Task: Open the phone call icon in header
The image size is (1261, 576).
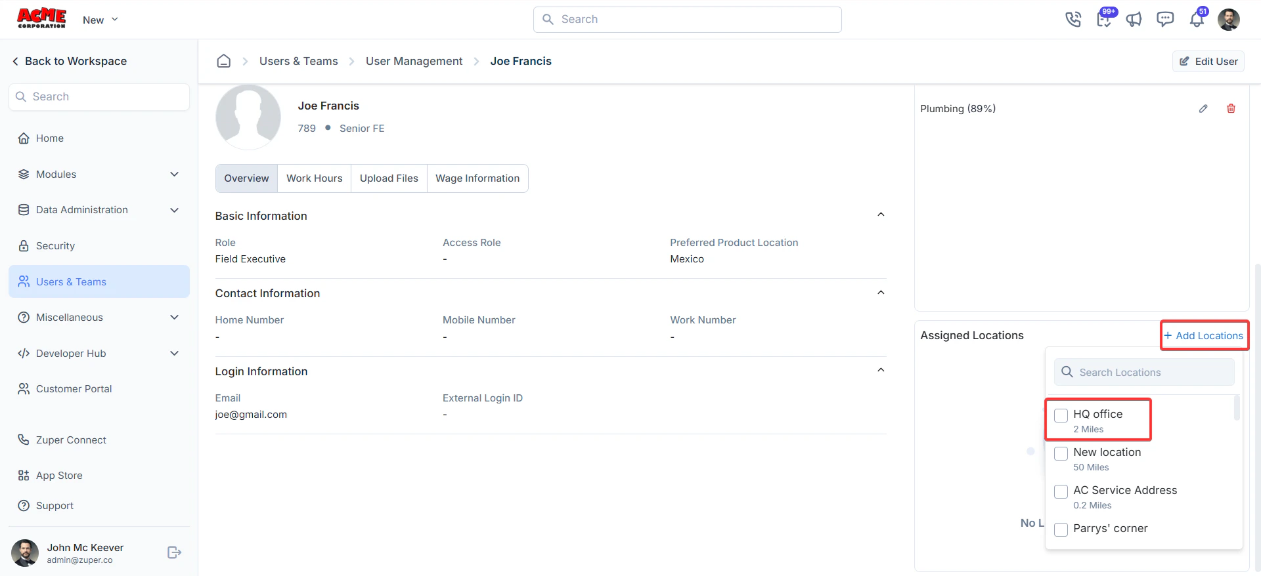Action: pyautogui.click(x=1073, y=20)
